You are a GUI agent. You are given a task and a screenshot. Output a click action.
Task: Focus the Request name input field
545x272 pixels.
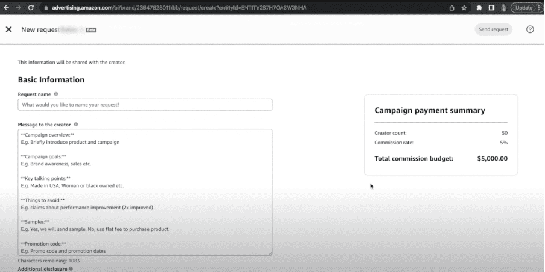[x=145, y=105]
